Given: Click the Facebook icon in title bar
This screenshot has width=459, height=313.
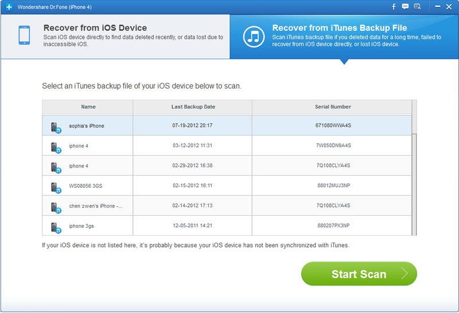Looking at the screenshot, I should pyautogui.click(x=394, y=7).
